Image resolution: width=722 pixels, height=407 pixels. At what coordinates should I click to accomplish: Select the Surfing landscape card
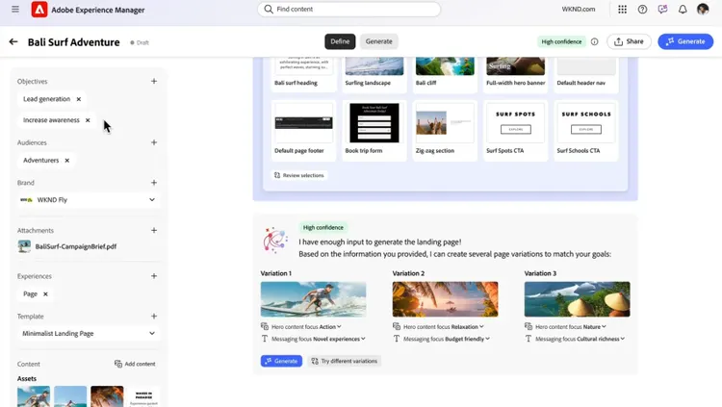pyautogui.click(x=374, y=74)
